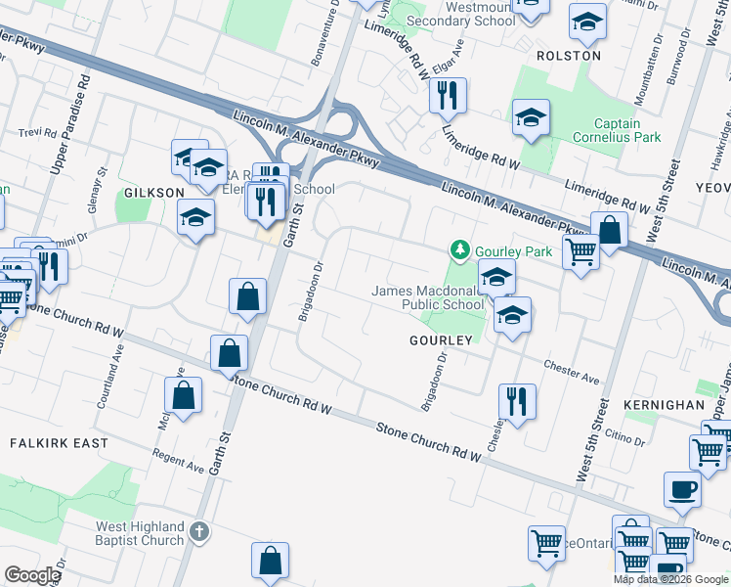Viewport: 731px width, 587px height.
Task: Click the GOURLEY neighbourhood label
Action: pos(441,340)
